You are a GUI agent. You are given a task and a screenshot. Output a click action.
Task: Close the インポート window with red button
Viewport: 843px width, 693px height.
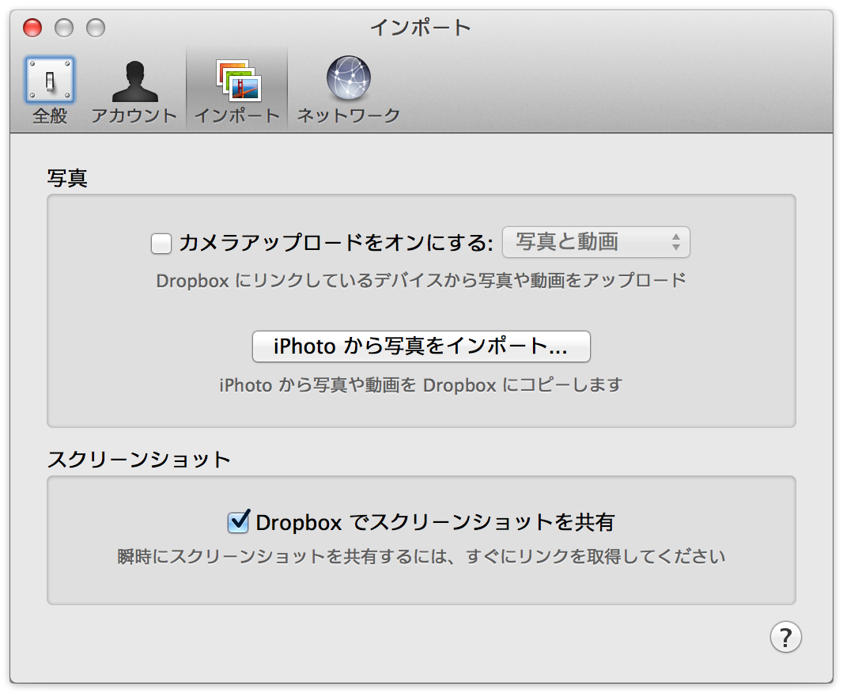[32, 28]
